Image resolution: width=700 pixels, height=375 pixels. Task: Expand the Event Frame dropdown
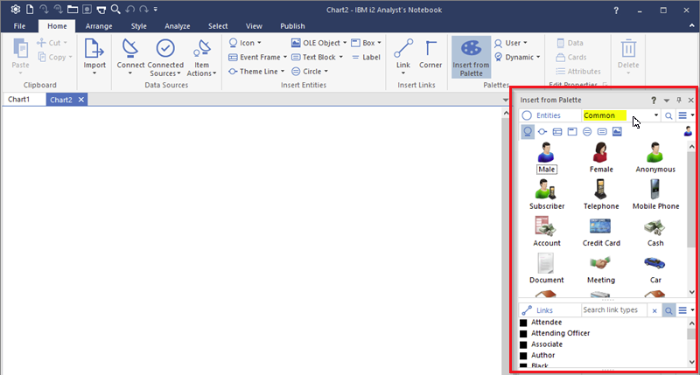[284, 57]
